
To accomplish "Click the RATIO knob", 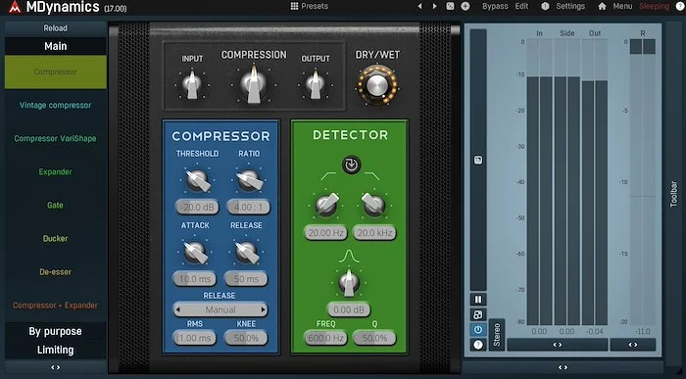I will pos(249,180).
